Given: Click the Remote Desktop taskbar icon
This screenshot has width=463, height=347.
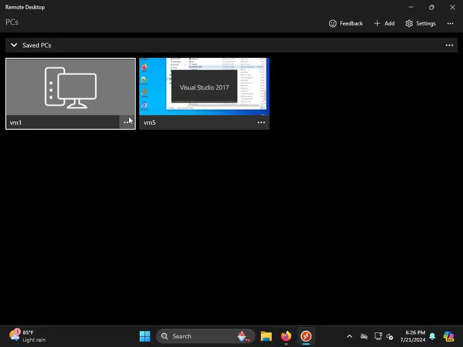Looking at the screenshot, I should (x=306, y=336).
